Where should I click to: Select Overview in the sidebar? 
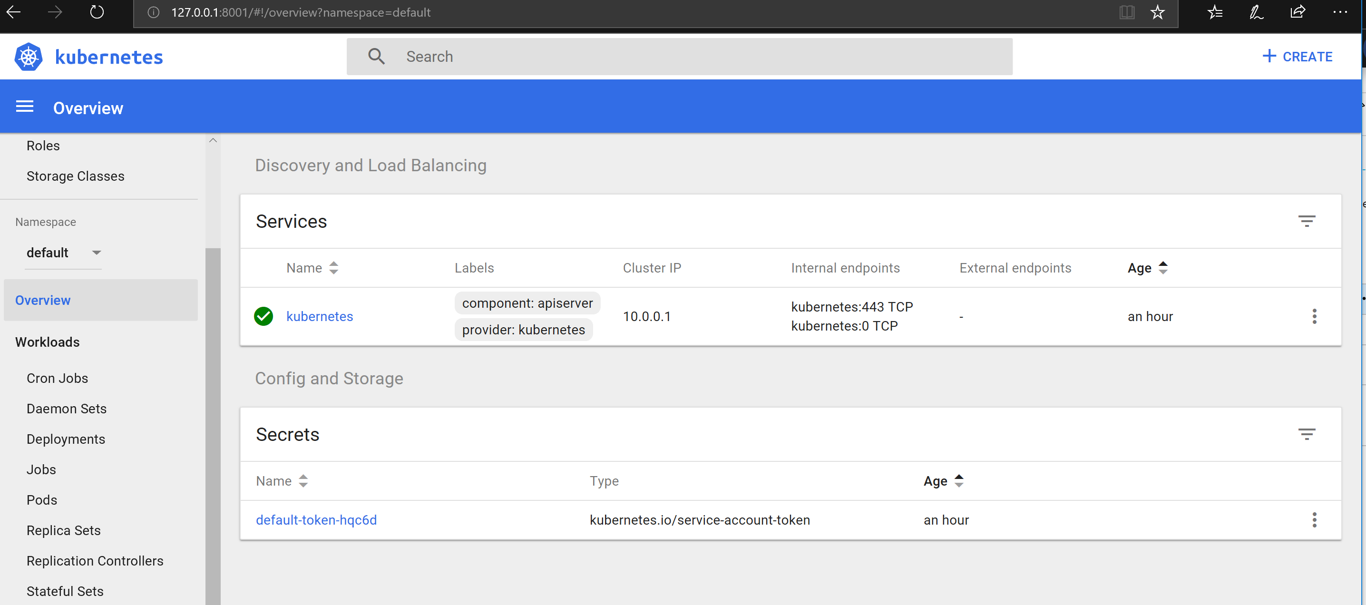pyautogui.click(x=101, y=300)
